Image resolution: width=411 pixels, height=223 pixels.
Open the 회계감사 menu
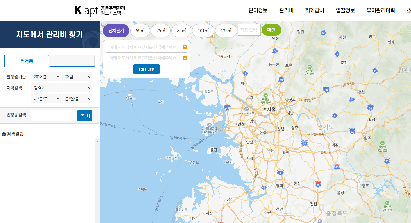click(x=315, y=10)
